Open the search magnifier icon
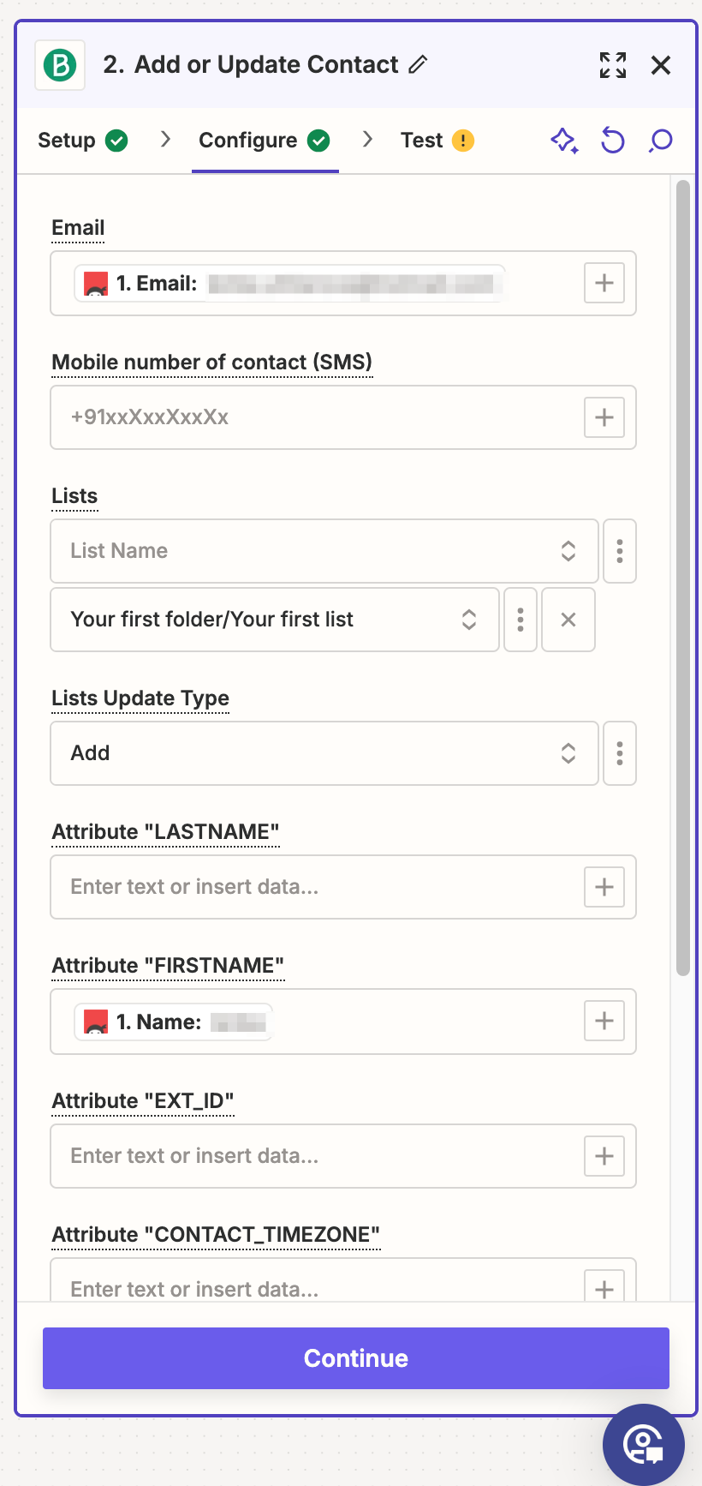Image resolution: width=702 pixels, height=1486 pixels. [660, 141]
